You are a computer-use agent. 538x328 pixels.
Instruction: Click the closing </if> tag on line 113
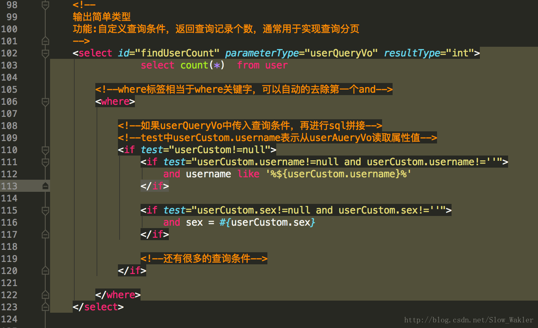click(155, 186)
